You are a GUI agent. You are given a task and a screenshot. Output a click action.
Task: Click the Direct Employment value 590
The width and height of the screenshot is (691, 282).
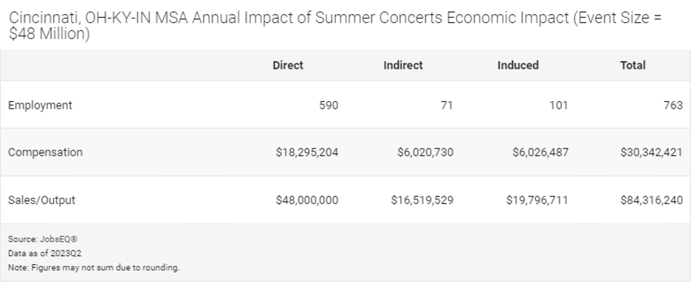coord(329,106)
